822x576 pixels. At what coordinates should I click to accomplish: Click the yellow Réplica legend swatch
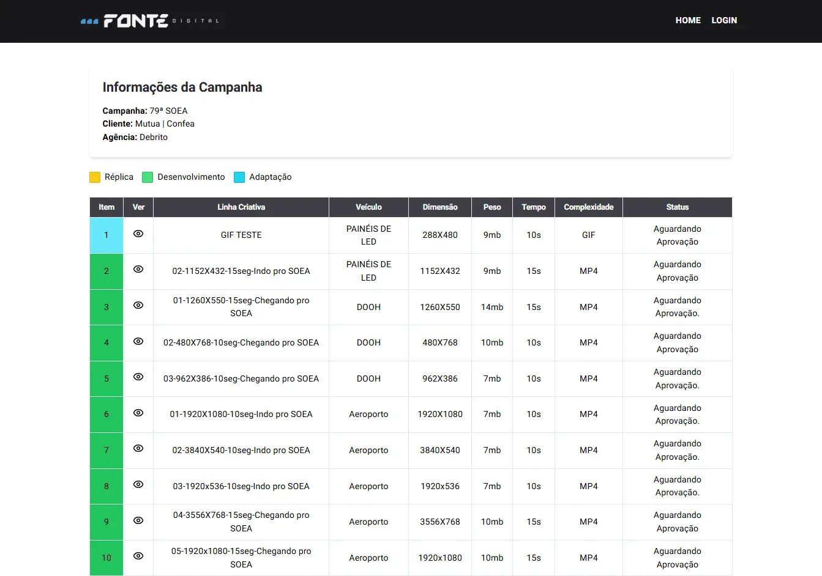pos(95,177)
